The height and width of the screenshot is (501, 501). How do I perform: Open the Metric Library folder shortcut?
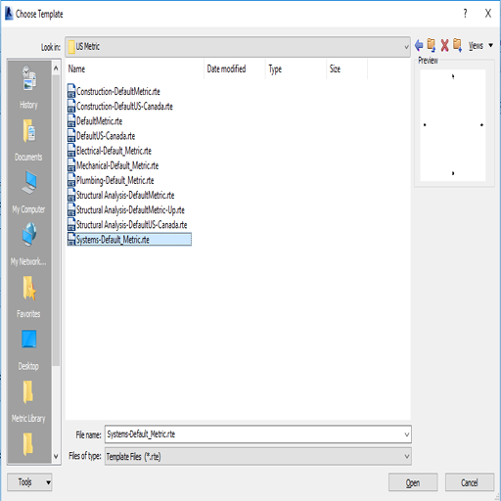(28, 401)
